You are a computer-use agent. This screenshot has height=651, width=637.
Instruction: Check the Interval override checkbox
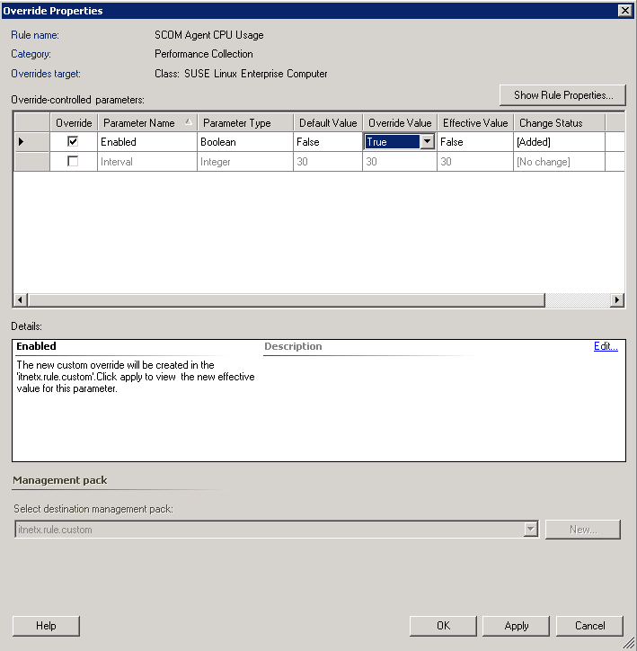(x=73, y=161)
